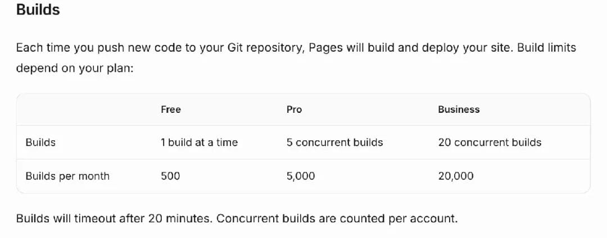The height and width of the screenshot is (238, 607).
Task: Click the '5 concurrent builds' cell
Action: click(x=334, y=143)
